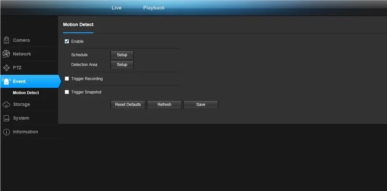Click the Information circle icon
Viewport: 387px width, 191px height.
click(x=6, y=132)
